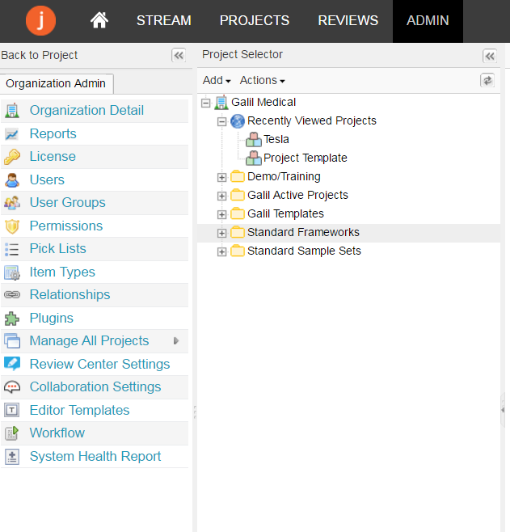Click the Tesla project icon
The height and width of the screenshot is (532, 510).
tap(254, 139)
